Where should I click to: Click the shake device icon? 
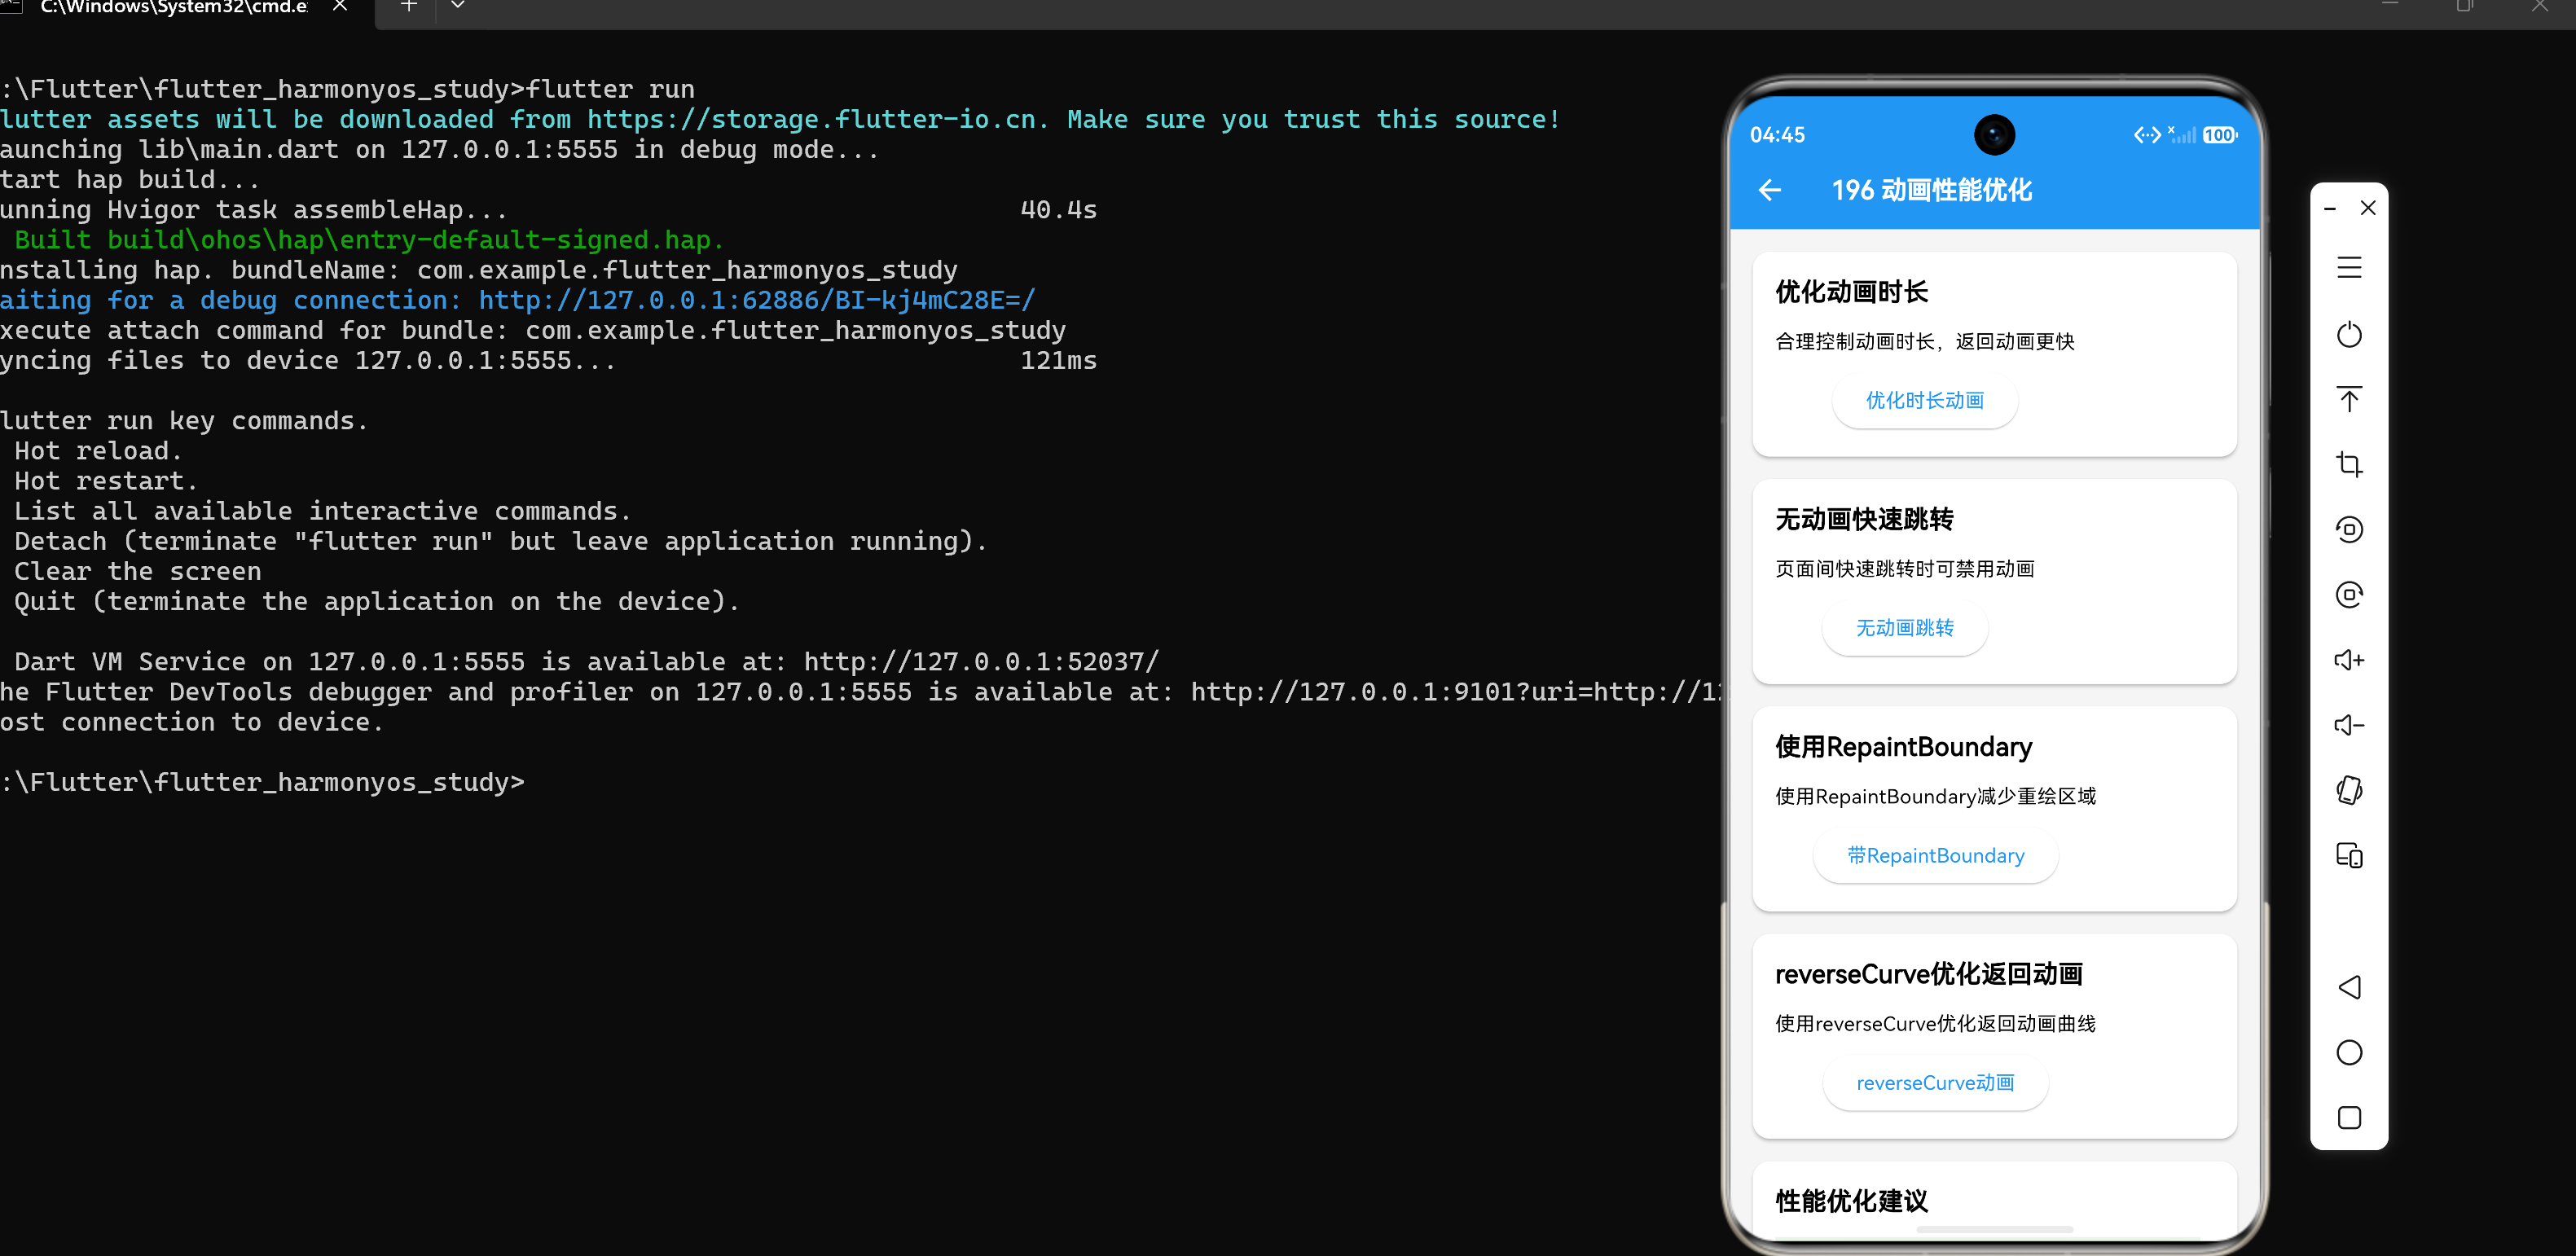coord(2349,790)
